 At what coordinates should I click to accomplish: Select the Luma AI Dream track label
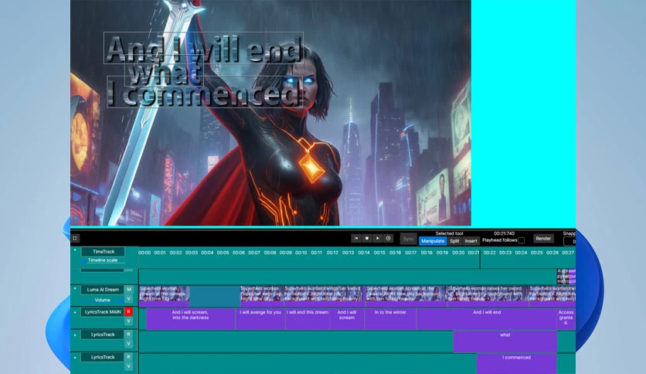pyautogui.click(x=103, y=290)
